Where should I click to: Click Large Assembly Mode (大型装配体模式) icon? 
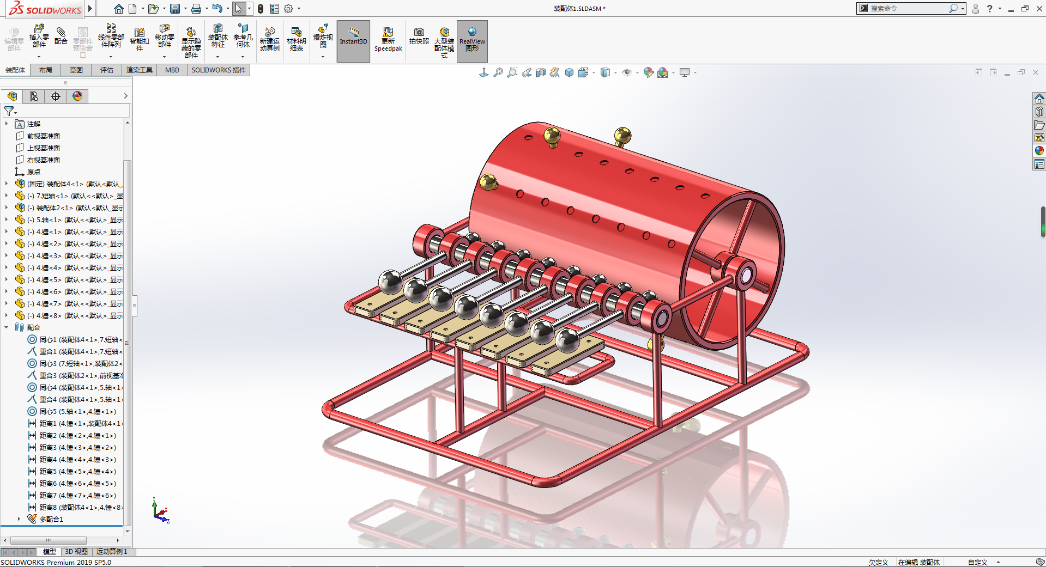point(444,42)
